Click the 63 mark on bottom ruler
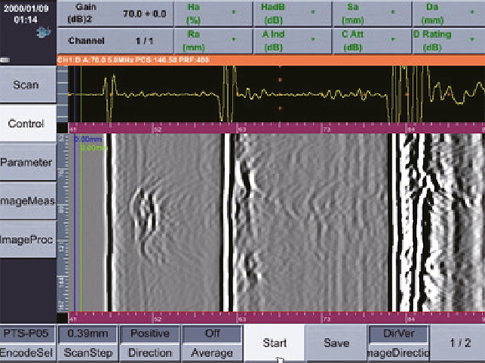Viewport: 485px width, 363px height. (x=242, y=319)
